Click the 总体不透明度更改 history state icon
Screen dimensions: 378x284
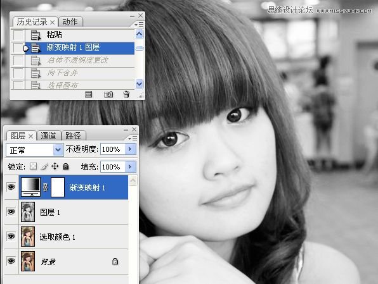tap(36, 61)
